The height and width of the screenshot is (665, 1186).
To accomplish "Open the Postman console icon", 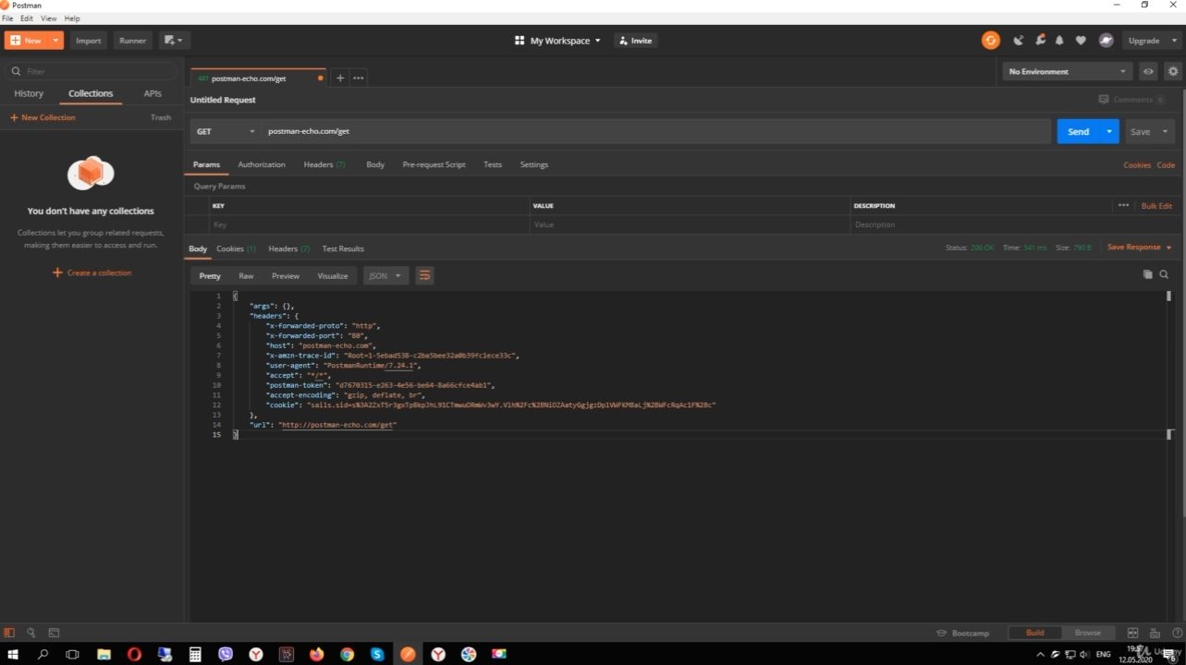I will tap(54, 633).
